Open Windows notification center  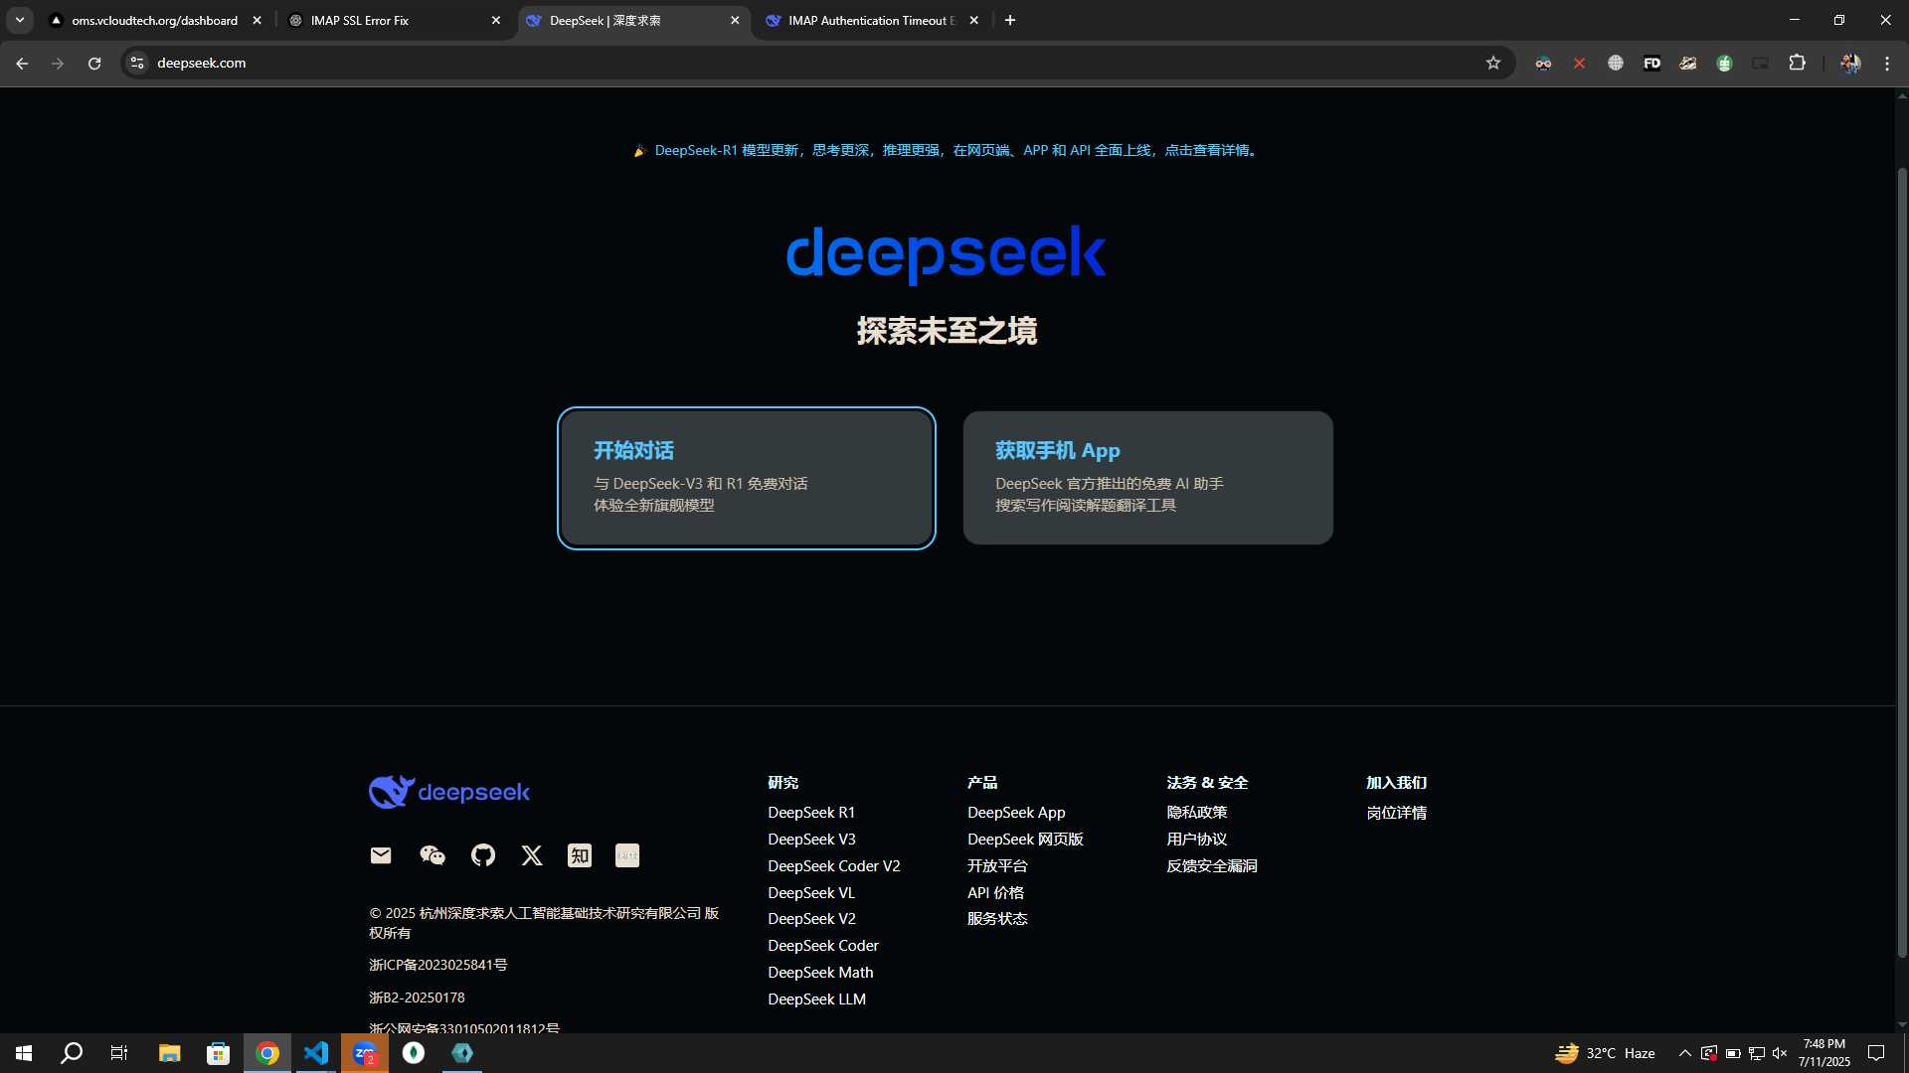[x=1876, y=1053]
